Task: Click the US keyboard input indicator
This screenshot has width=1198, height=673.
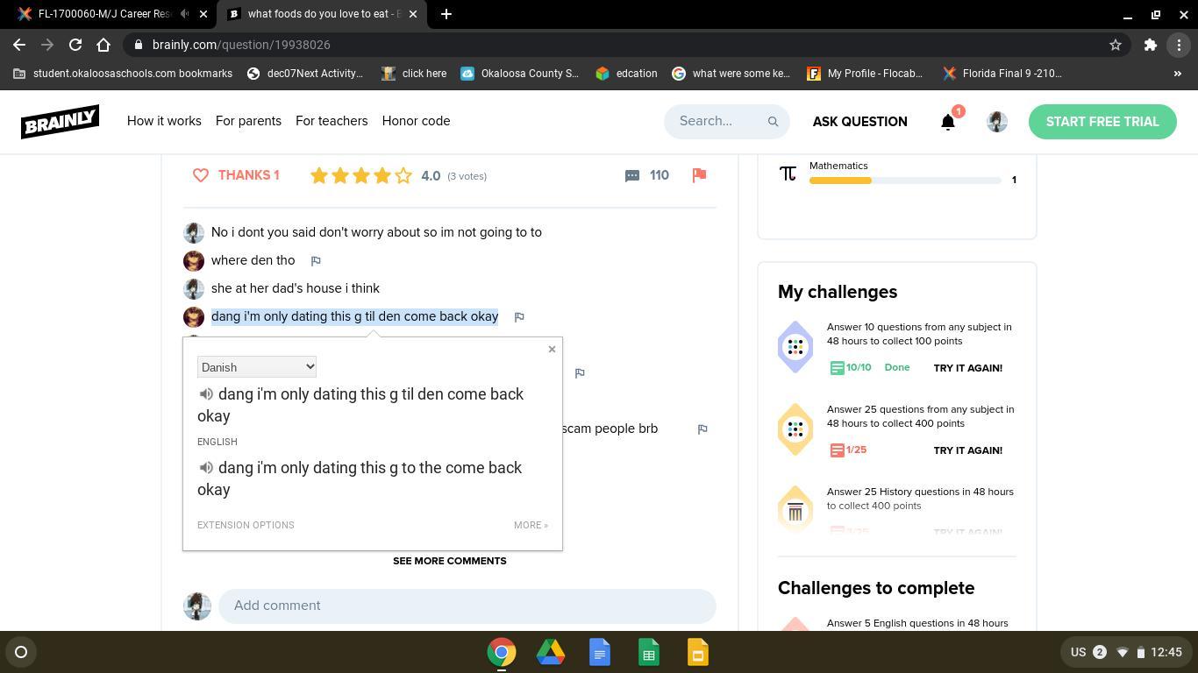Action: tap(1079, 652)
